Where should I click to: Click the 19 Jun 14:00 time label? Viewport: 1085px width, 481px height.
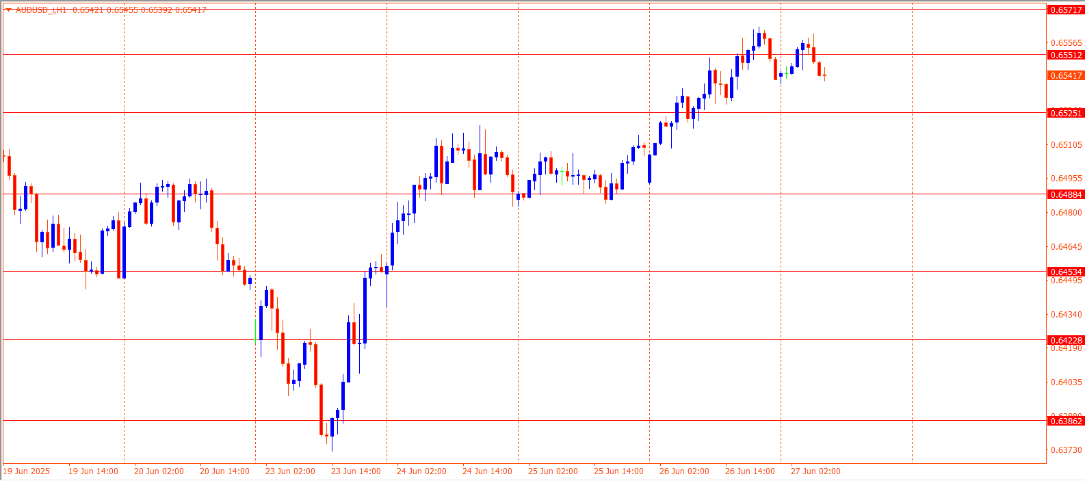[93, 471]
